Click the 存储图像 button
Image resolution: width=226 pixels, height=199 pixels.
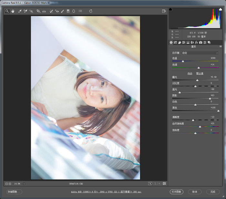point(14,192)
